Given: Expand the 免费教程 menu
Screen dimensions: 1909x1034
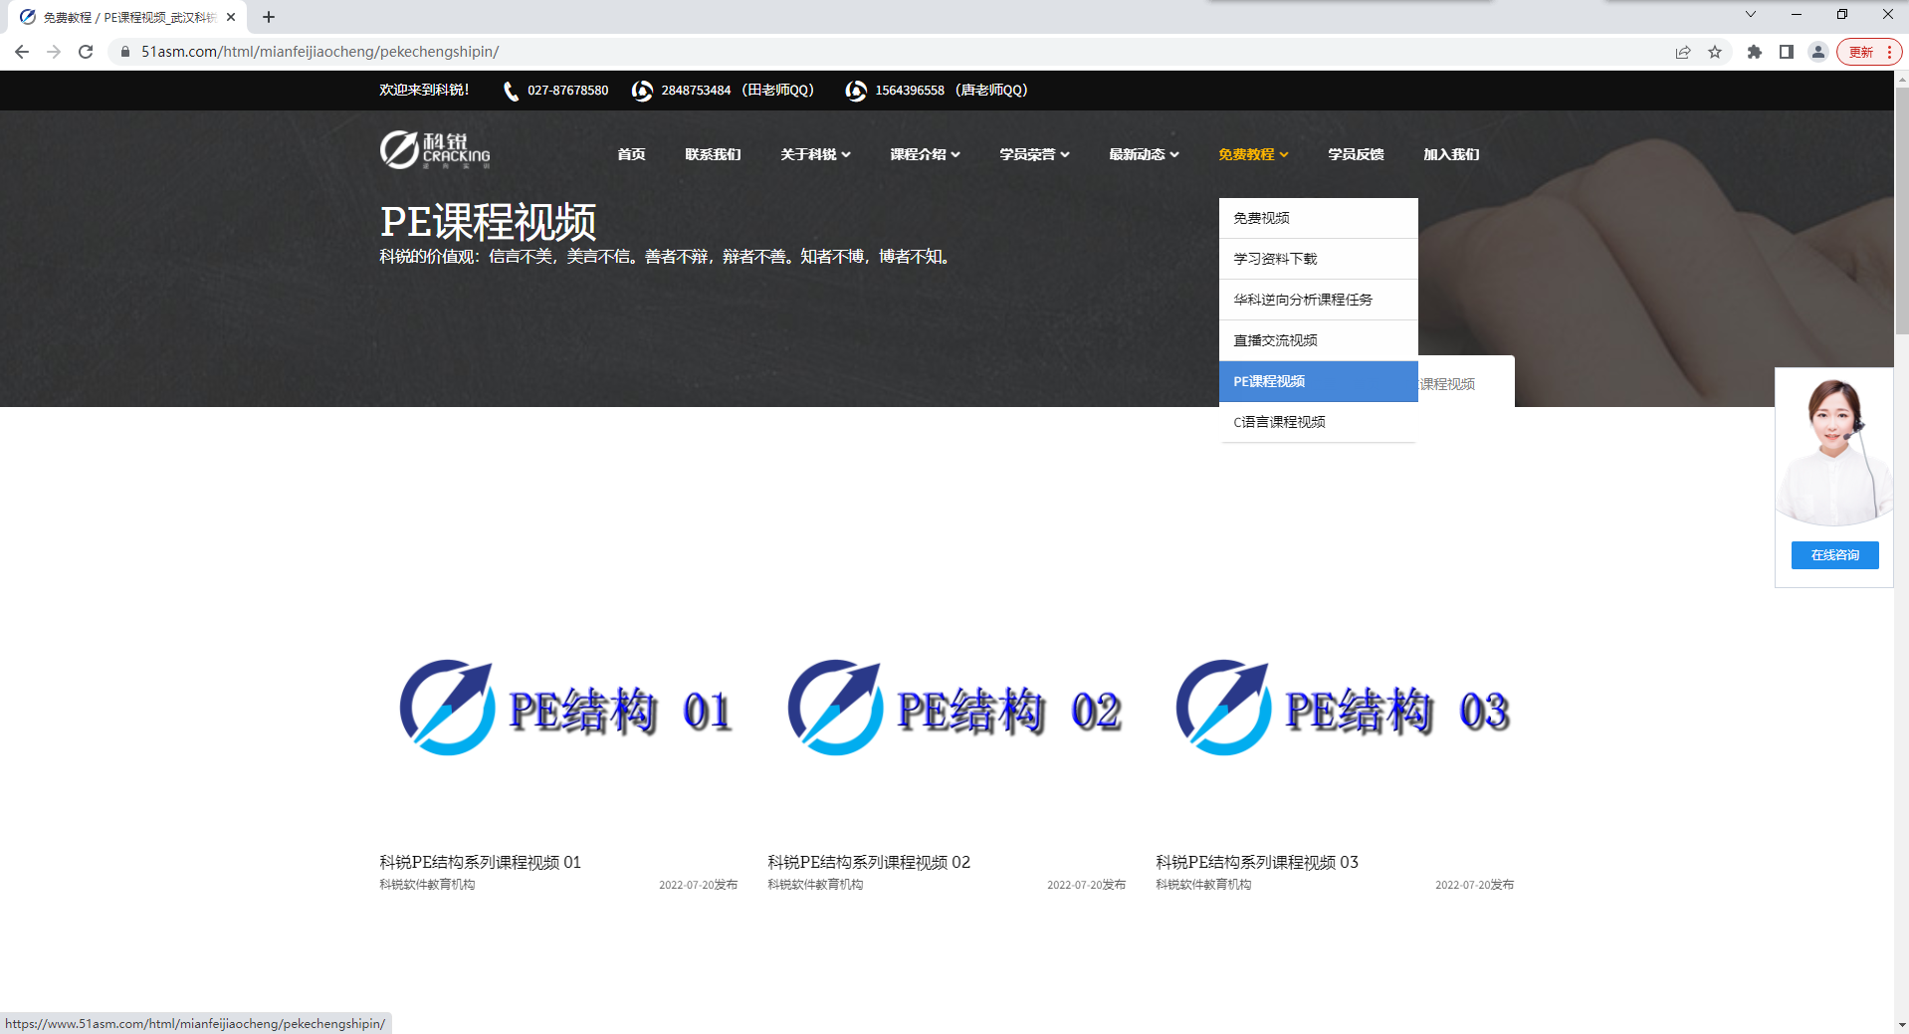Looking at the screenshot, I should (x=1253, y=154).
